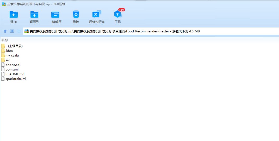Click the 工具 label text
This screenshot has height=141, width=279.
click(118, 22)
